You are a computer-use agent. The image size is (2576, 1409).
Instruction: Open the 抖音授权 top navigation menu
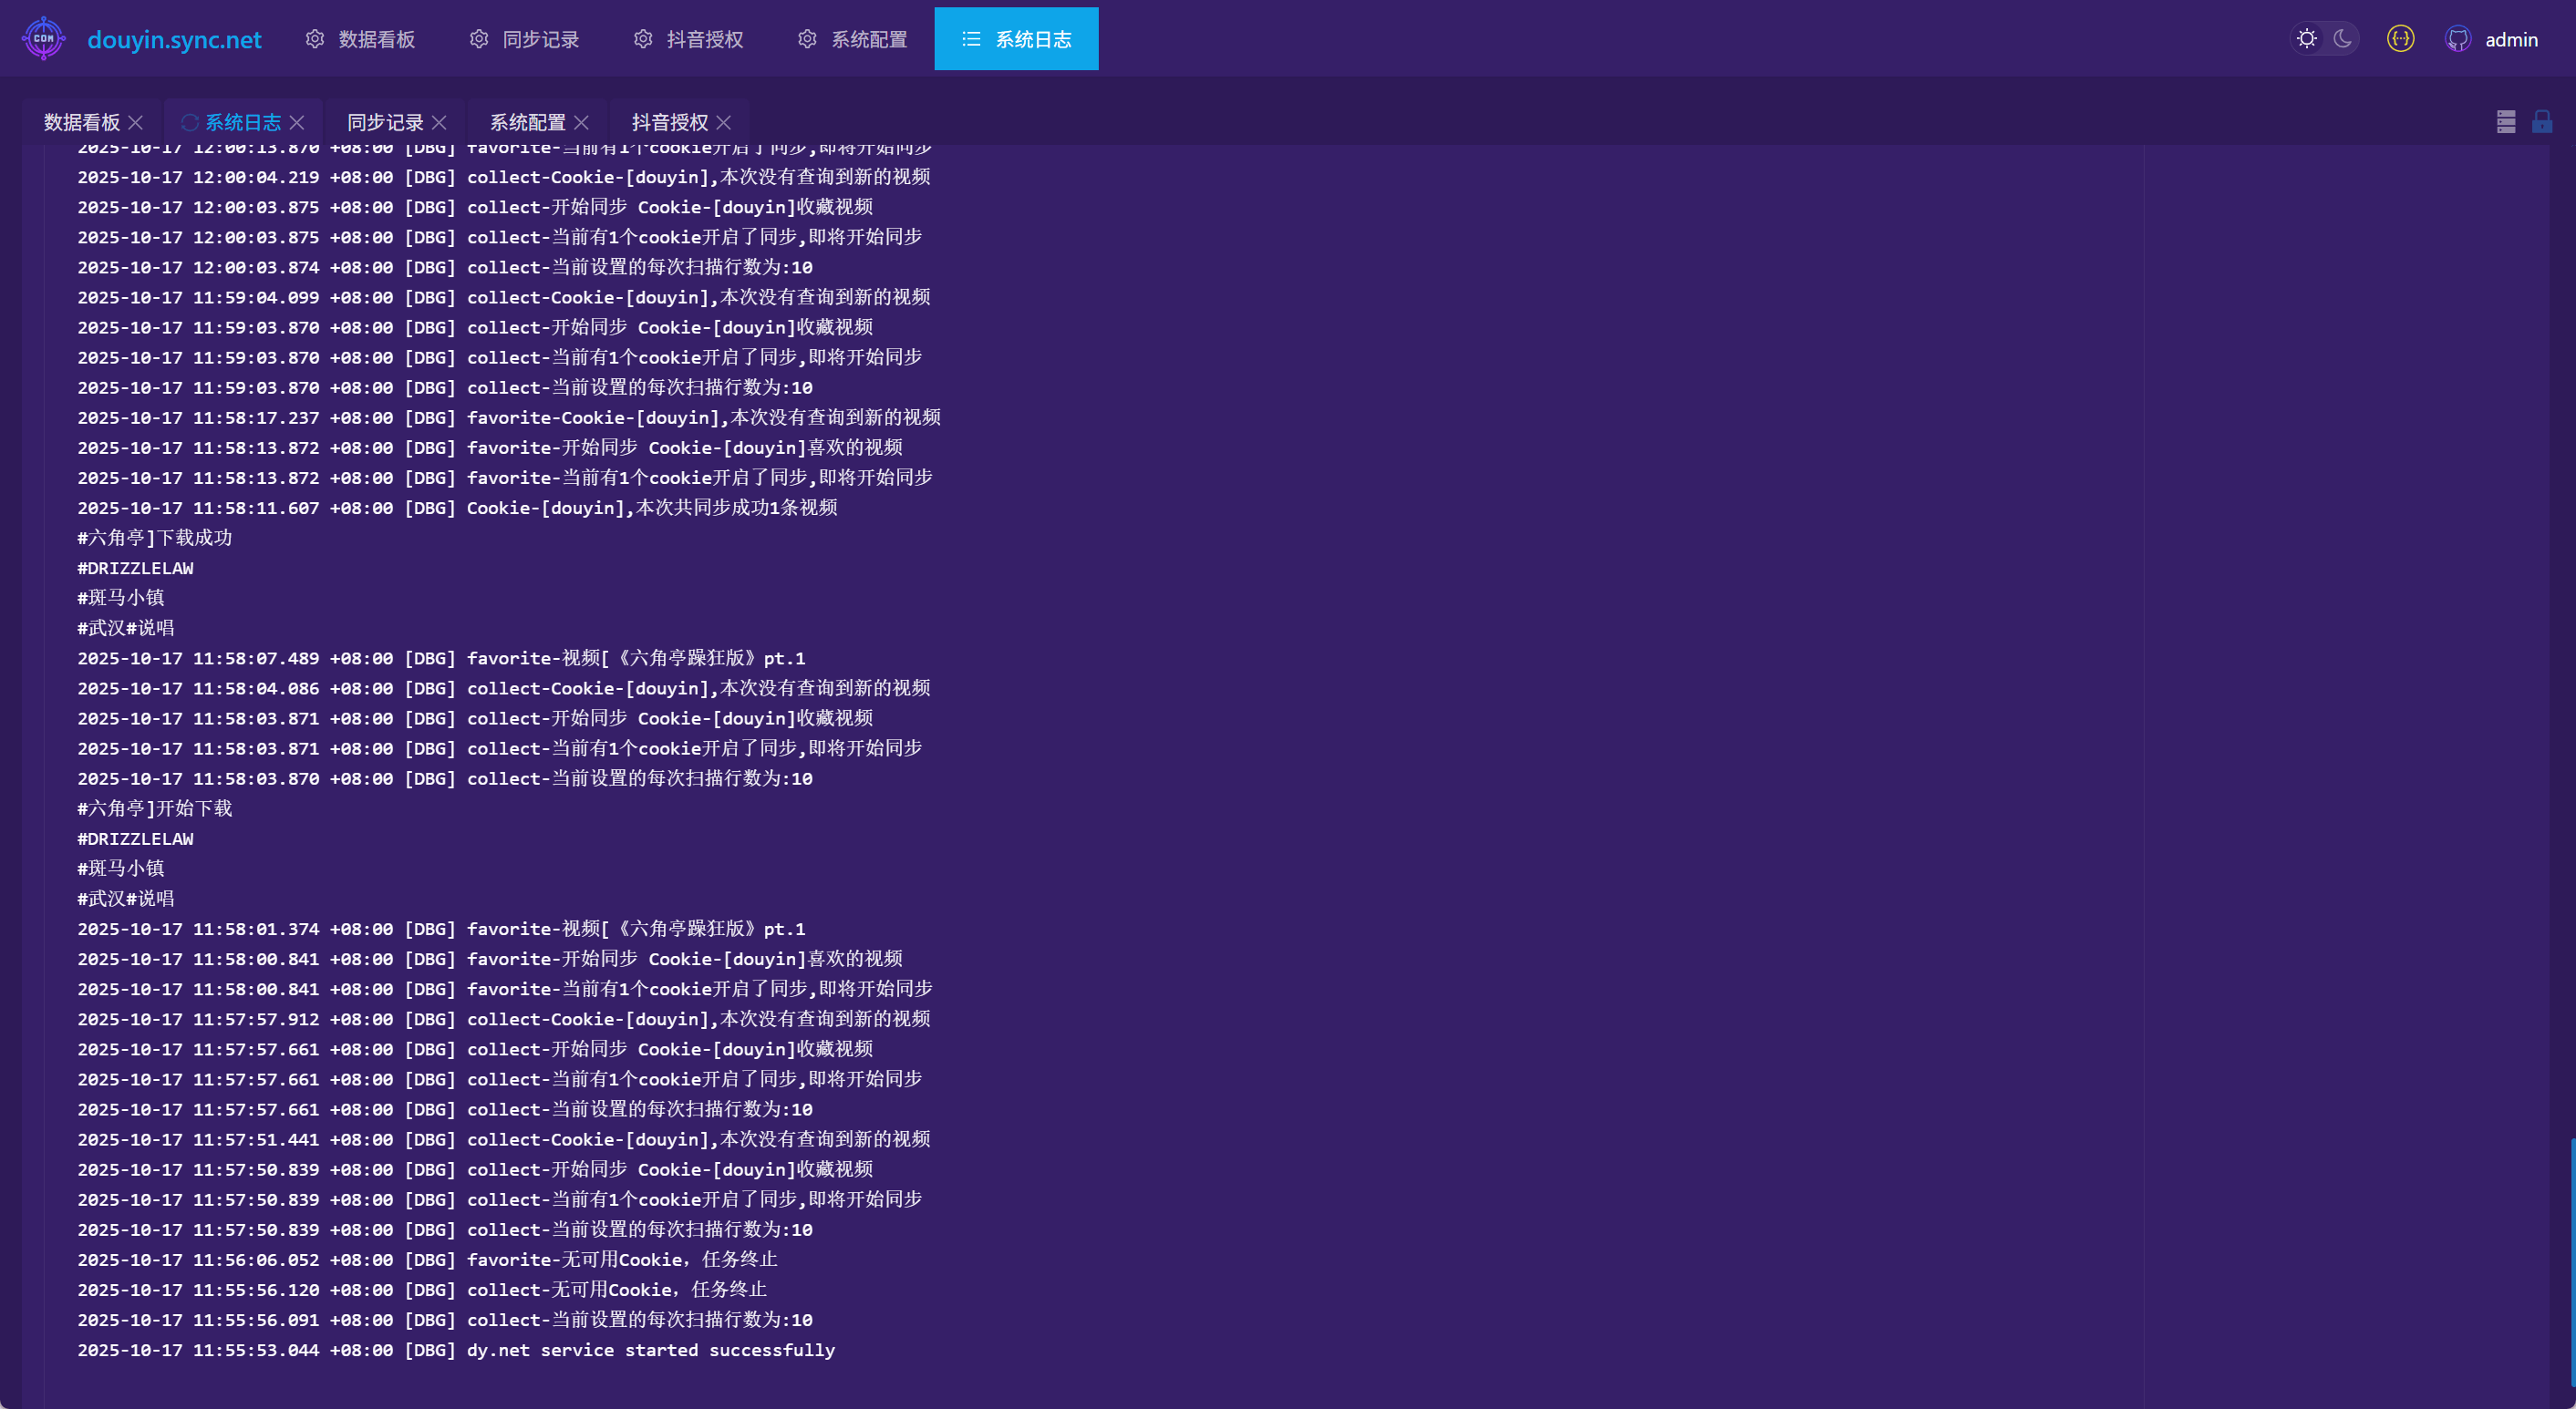point(688,39)
